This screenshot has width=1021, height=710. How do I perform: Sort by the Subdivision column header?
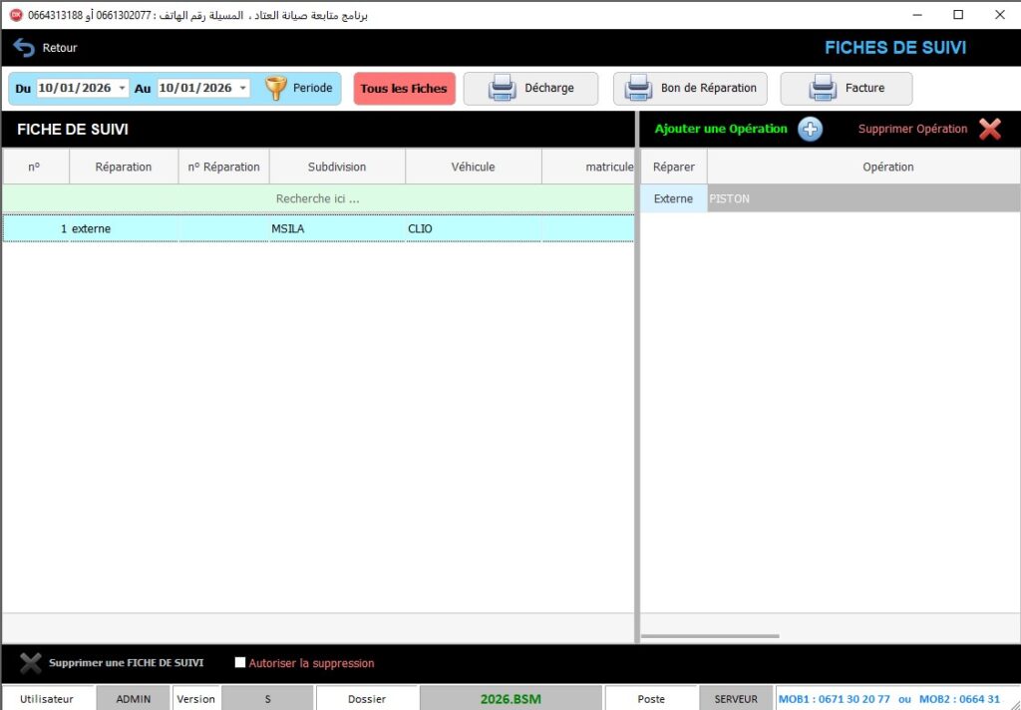point(337,167)
